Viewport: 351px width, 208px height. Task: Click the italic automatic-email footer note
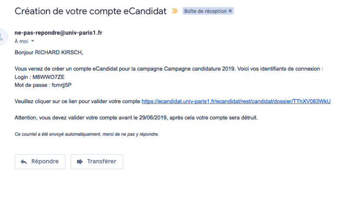(87, 134)
